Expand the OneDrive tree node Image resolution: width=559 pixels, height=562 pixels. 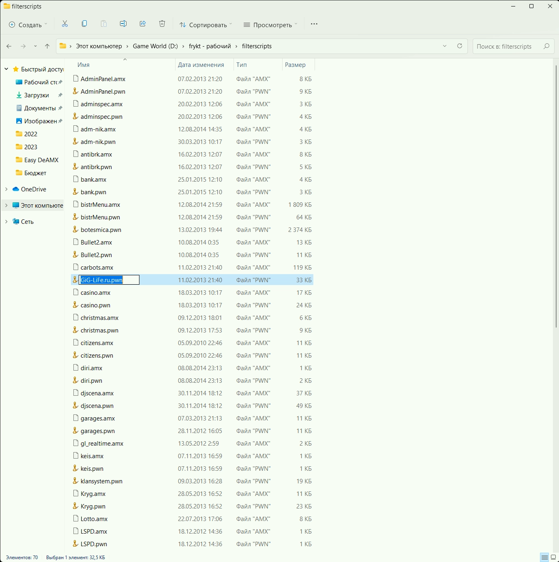(x=6, y=189)
